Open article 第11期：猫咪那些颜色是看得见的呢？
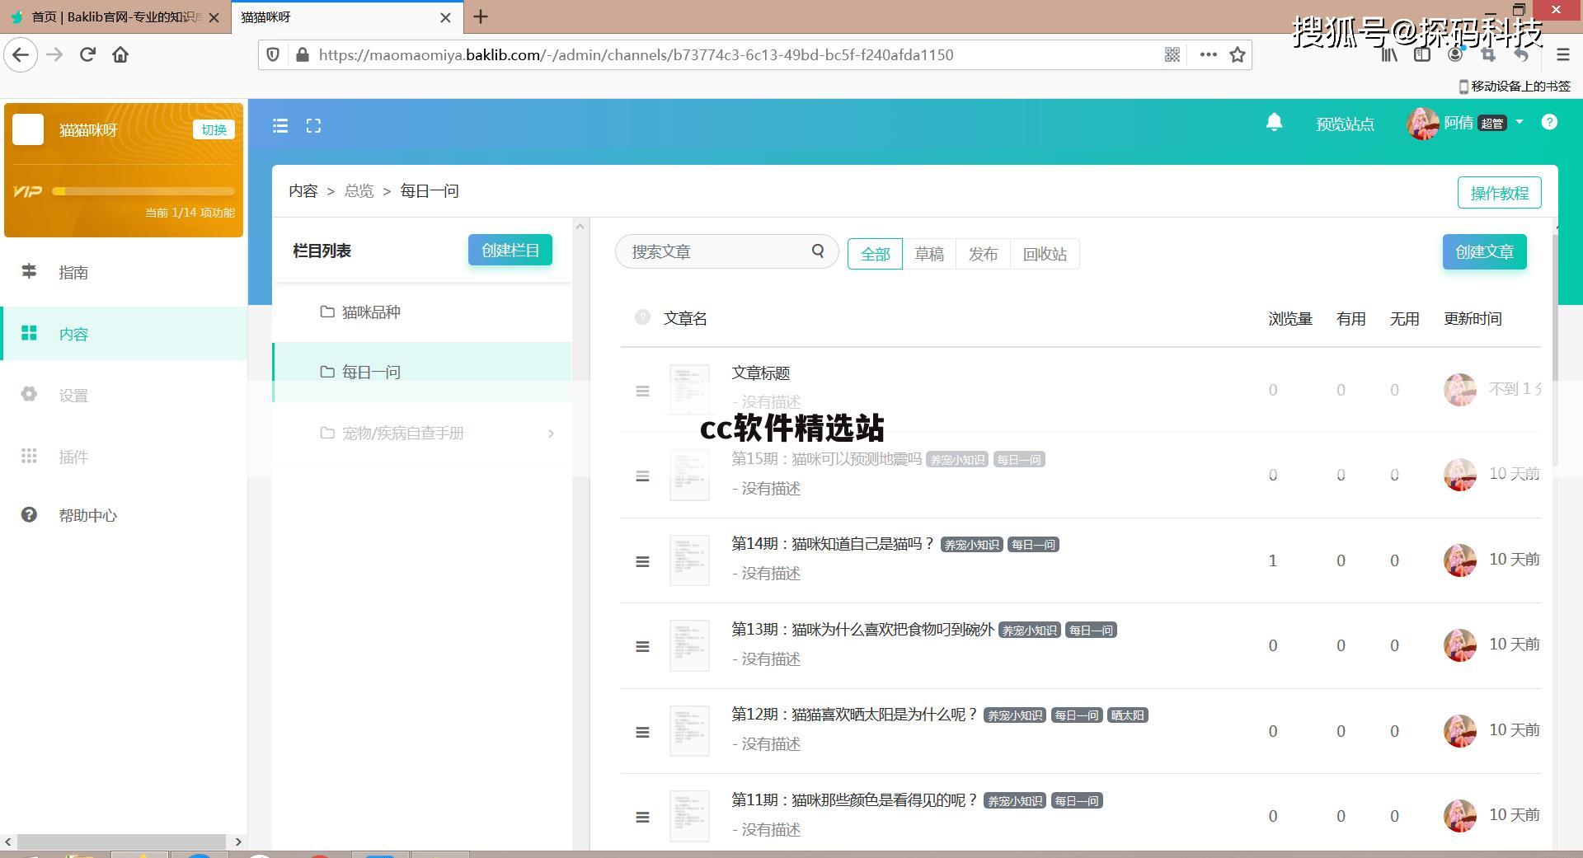Image resolution: width=1583 pixels, height=858 pixels. click(855, 800)
